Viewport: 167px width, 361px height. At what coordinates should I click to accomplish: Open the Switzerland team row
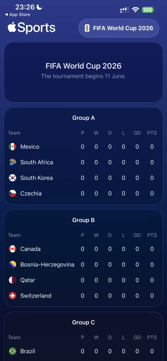click(x=83, y=296)
